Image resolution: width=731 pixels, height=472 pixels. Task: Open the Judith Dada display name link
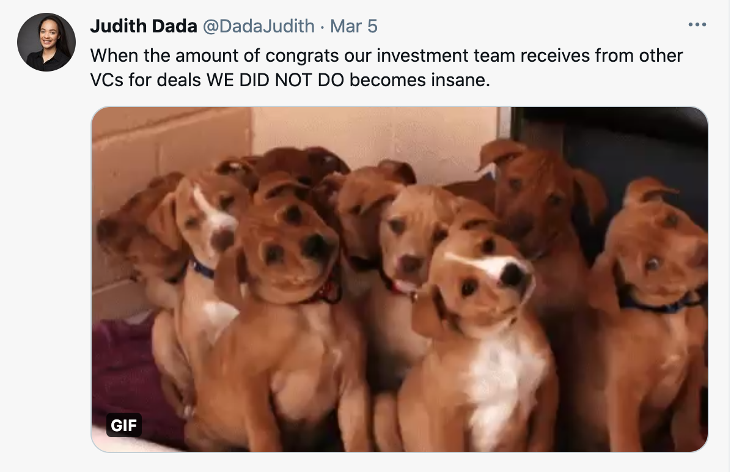point(144,26)
